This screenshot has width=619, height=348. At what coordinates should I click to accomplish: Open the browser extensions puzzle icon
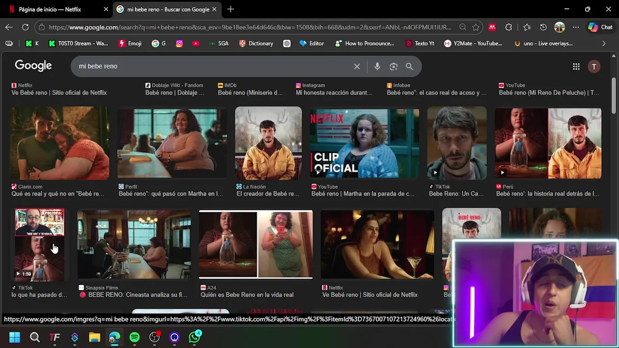click(508, 27)
